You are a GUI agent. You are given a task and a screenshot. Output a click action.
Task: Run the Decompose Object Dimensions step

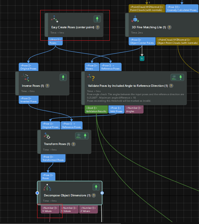click(x=96, y=187)
